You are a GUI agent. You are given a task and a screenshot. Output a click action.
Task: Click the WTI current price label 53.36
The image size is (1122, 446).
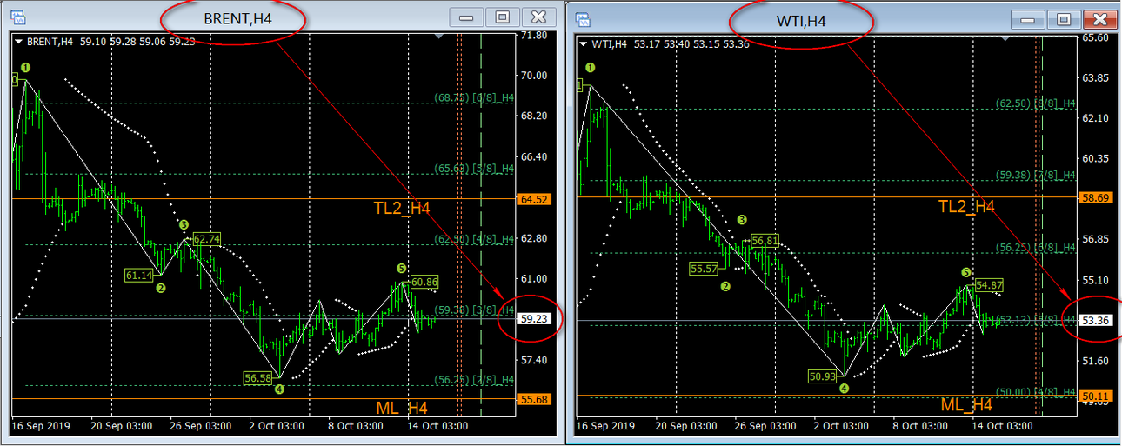[x=1094, y=321]
